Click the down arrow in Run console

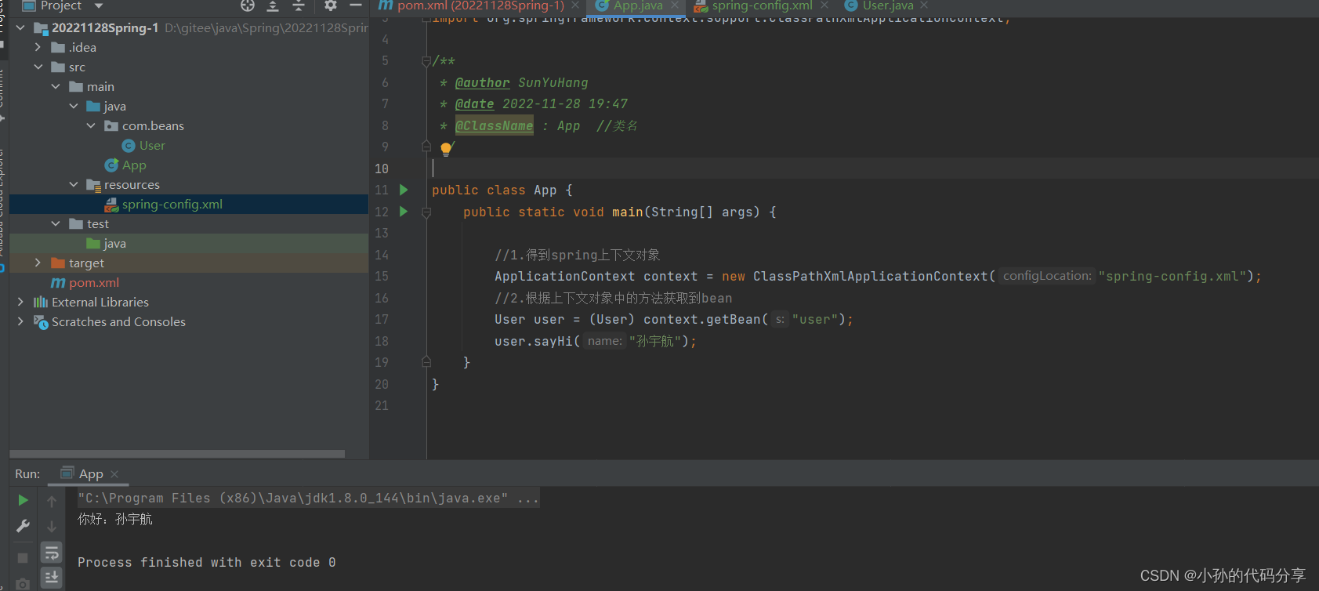click(52, 527)
